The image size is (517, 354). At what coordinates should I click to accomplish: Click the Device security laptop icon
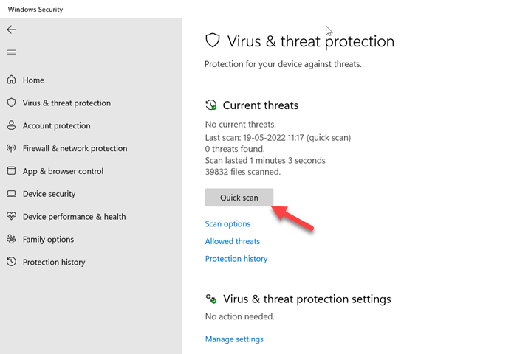tap(11, 194)
